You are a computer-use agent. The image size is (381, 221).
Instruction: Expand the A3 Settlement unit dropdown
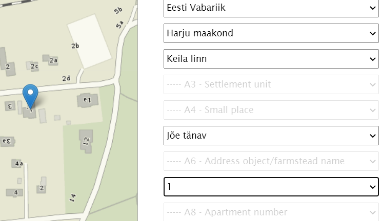pos(271,84)
